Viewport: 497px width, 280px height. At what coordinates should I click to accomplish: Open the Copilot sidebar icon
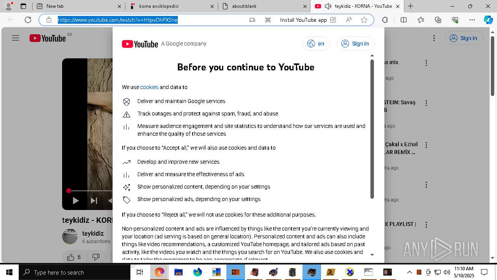488,20
